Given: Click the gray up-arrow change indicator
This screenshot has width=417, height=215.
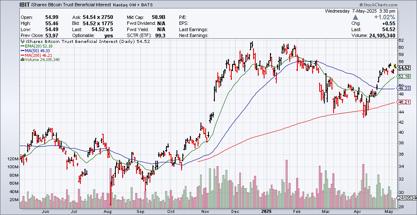Looking at the screenshot, I should [x=356, y=17].
